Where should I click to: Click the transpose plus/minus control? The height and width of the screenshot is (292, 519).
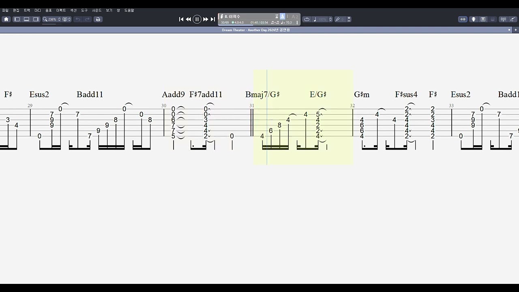[x=349, y=19]
